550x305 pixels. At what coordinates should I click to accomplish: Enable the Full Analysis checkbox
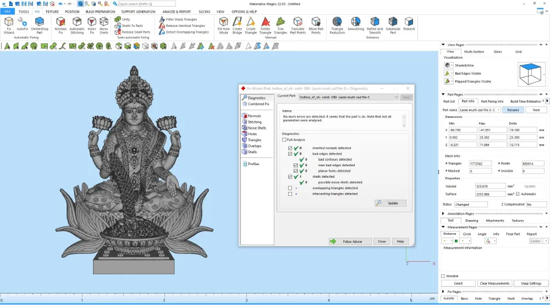click(x=284, y=139)
